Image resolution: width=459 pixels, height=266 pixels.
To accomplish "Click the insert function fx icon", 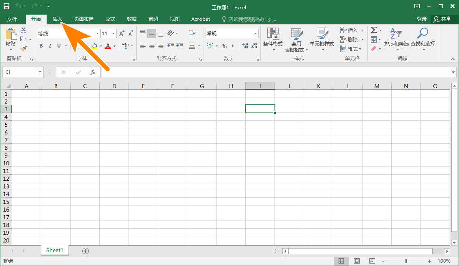I will click(92, 72).
